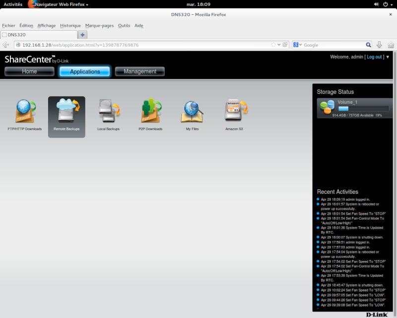Expand the URL history dropdown arrow
This screenshot has height=318, width=397.
pos(279,45)
